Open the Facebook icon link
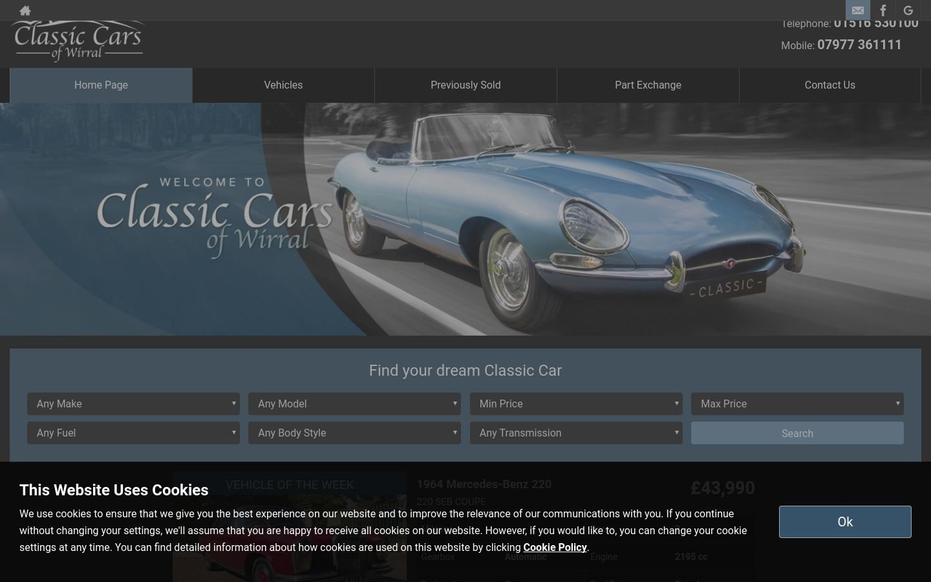This screenshot has height=582, width=931. click(x=883, y=10)
